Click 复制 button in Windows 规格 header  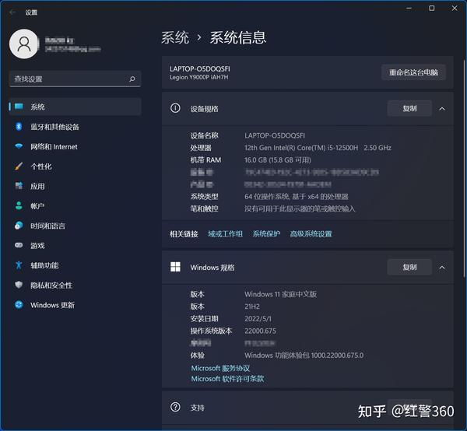(409, 267)
